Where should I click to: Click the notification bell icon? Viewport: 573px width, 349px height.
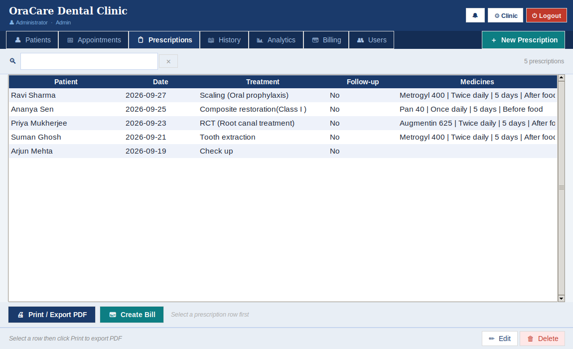pyautogui.click(x=475, y=15)
